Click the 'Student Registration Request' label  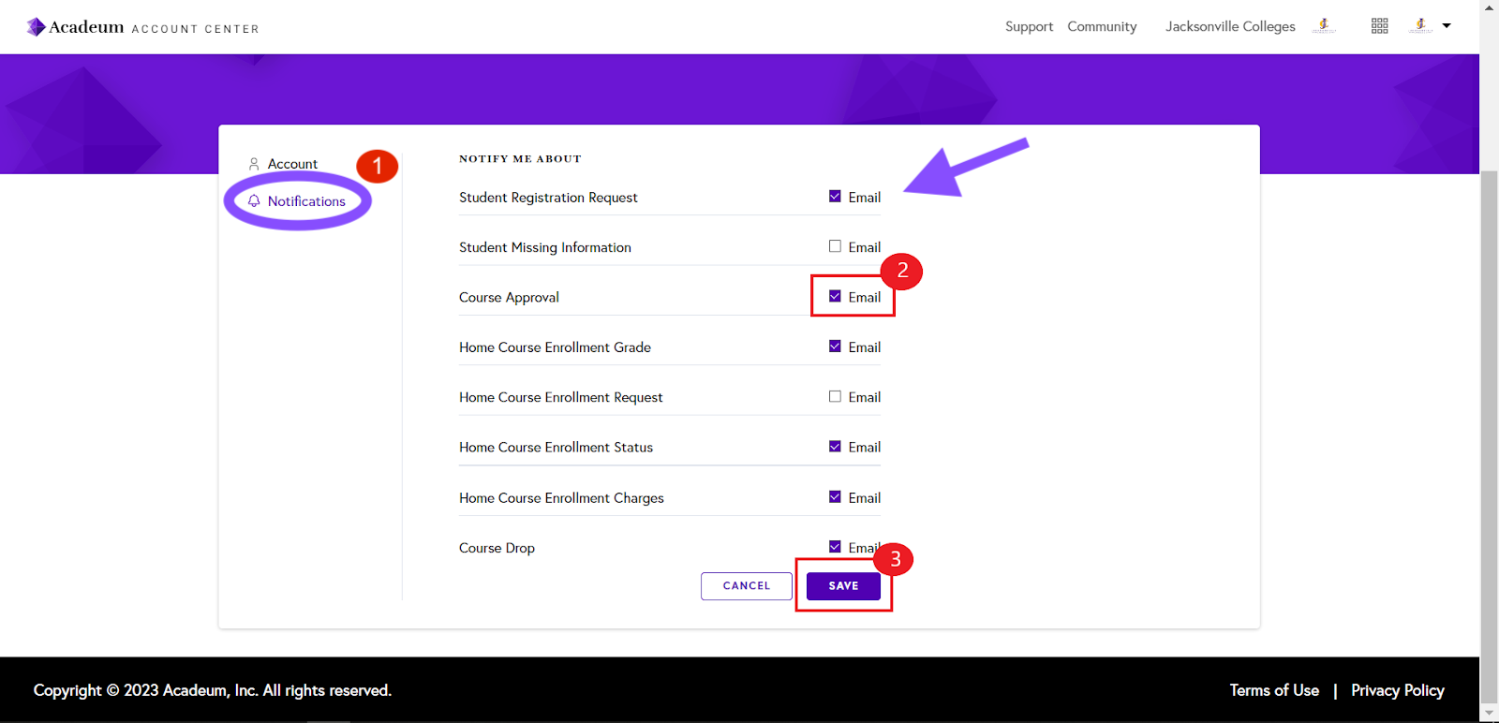[548, 198]
